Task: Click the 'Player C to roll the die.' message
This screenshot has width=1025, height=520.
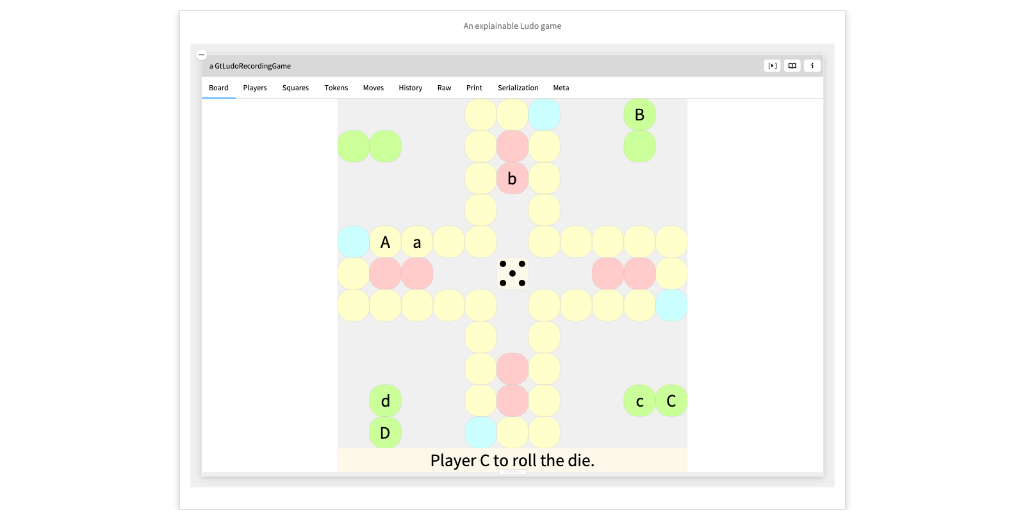Action: (512, 460)
